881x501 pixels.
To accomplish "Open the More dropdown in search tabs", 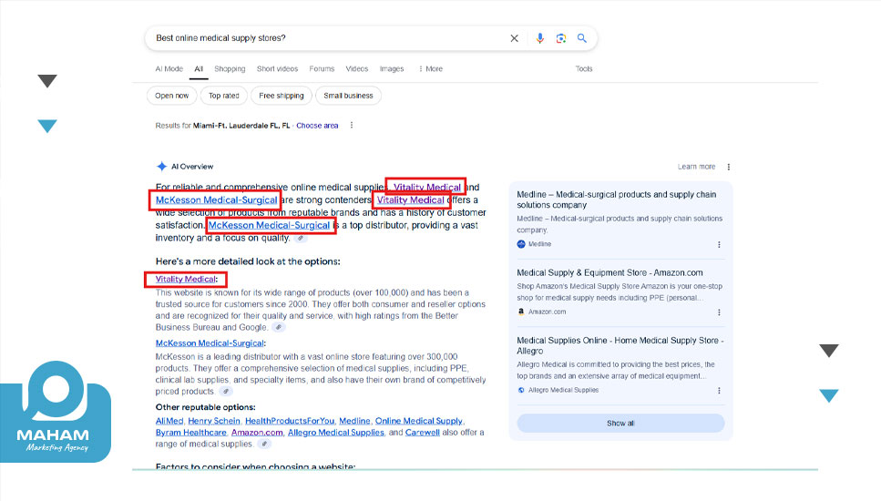I will click(430, 68).
